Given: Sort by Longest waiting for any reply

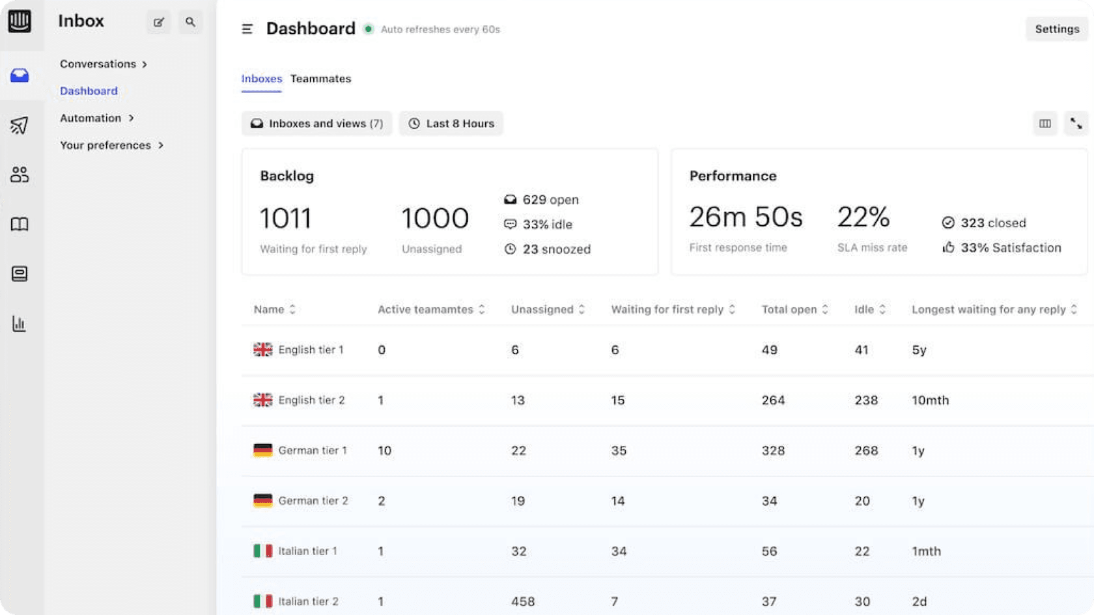Looking at the screenshot, I should (994, 309).
